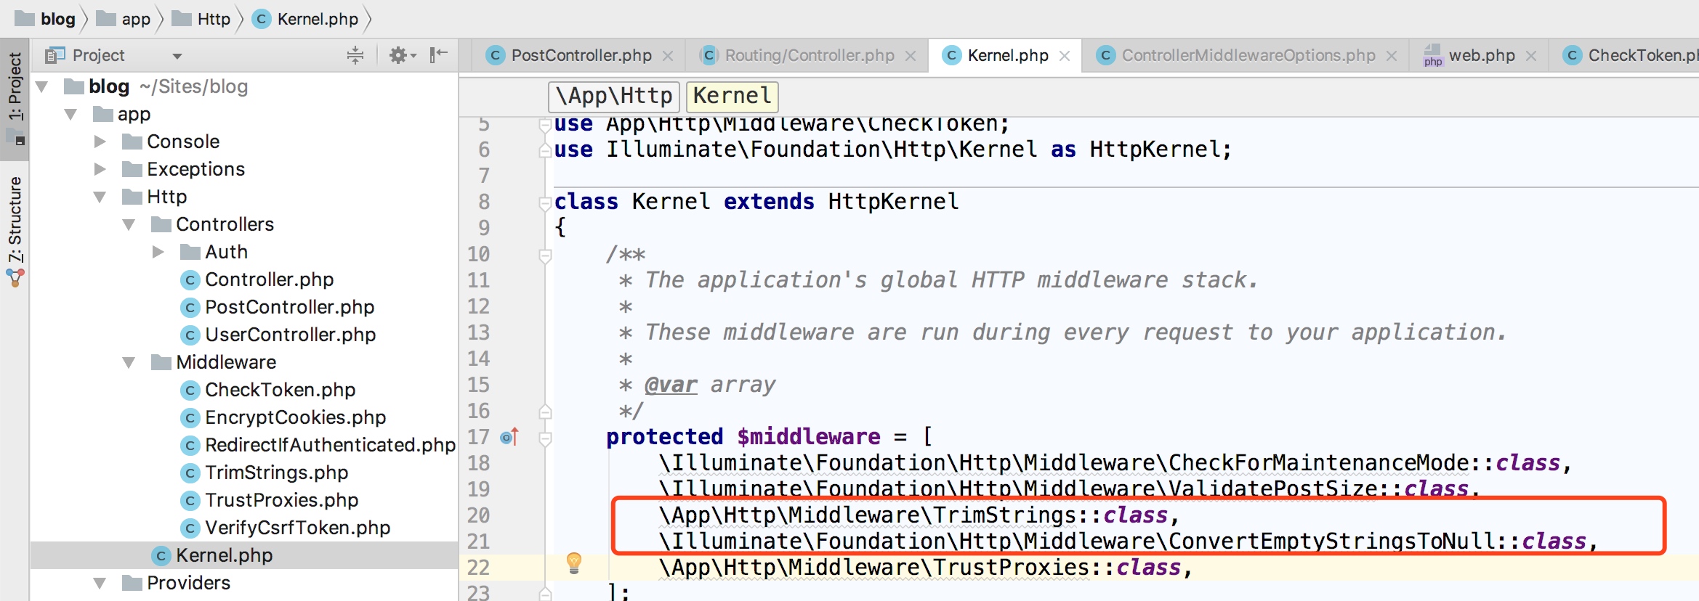Click the app folder icon in breadcrumb bar

click(x=106, y=19)
